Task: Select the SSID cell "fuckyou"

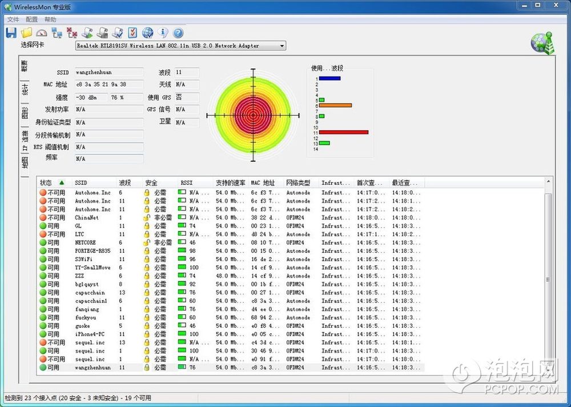Action: pos(86,318)
